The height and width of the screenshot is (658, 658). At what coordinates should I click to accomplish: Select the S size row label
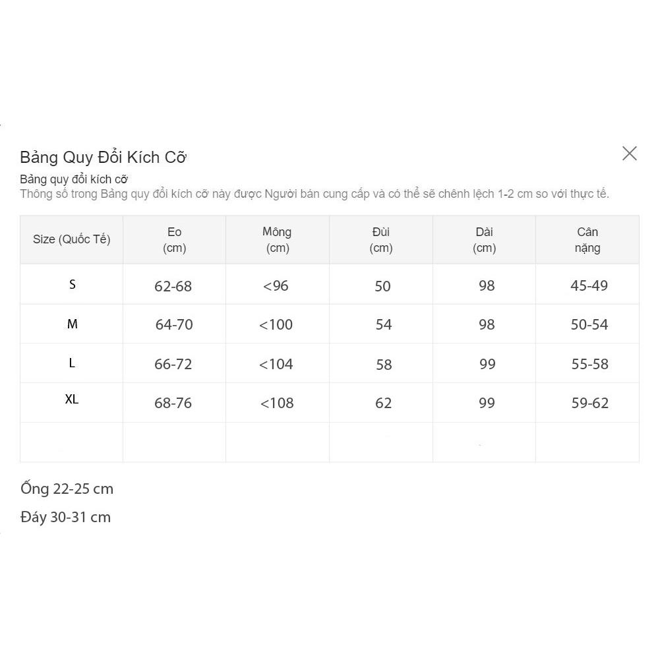tap(71, 284)
